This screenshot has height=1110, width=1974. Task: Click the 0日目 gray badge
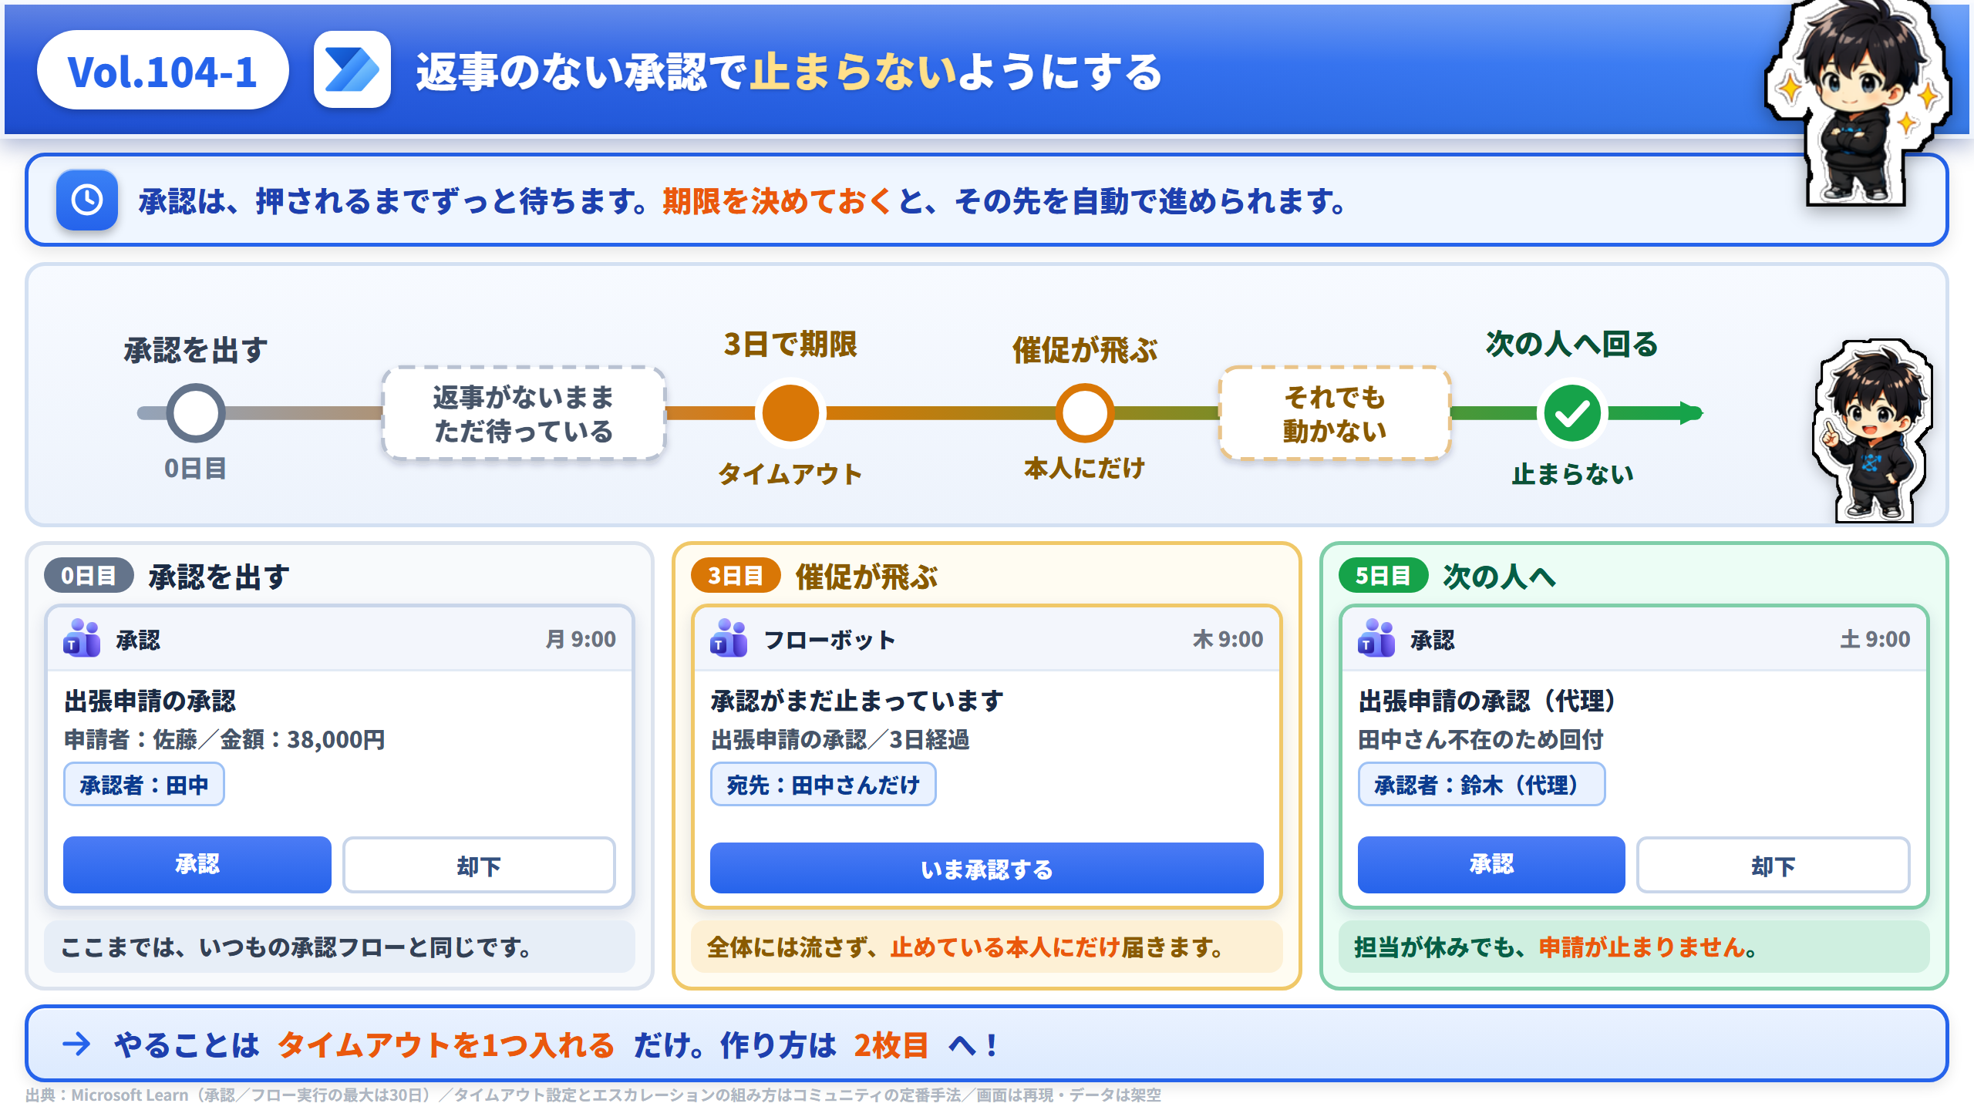(89, 575)
